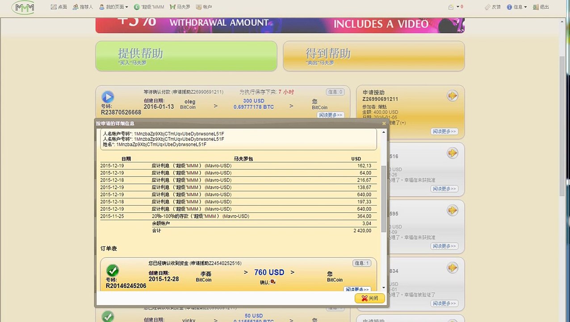Click the 订单表 heading in the dialog
Viewport: 570px width, 322px height.
click(x=109, y=248)
